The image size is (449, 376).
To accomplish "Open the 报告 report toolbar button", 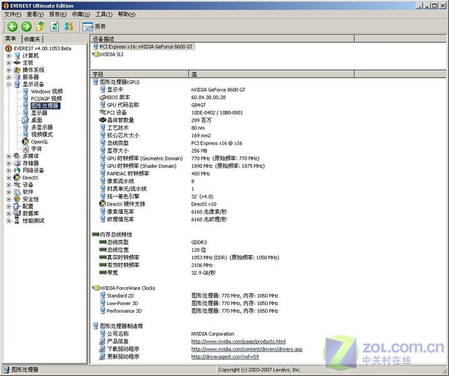I will [x=94, y=26].
